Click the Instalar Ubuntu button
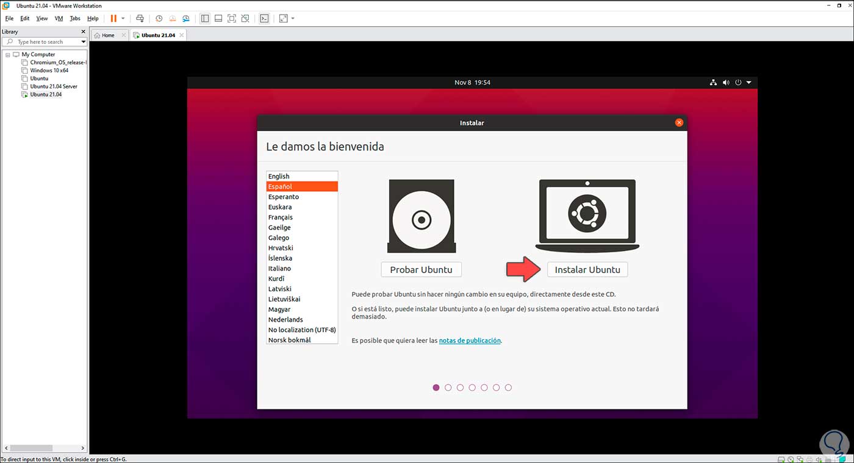Image resolution: width=854 pixels, height=463 pixels. [x=587, y=269]
